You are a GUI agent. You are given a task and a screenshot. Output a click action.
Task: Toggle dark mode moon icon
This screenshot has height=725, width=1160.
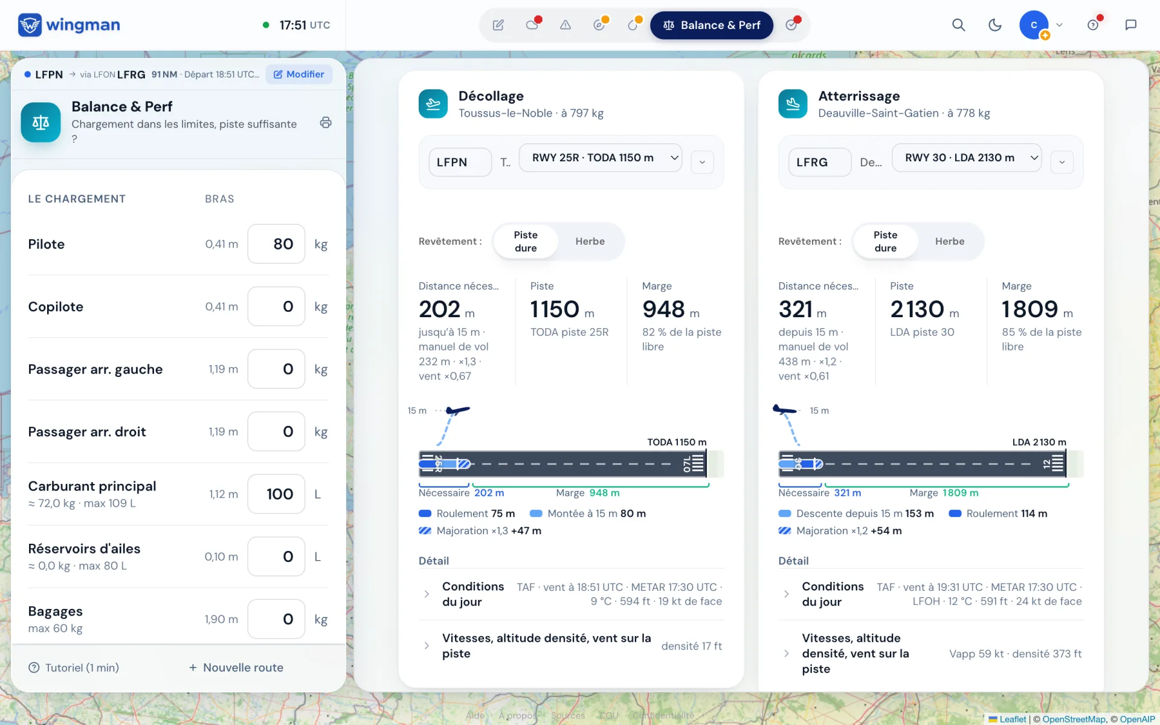995,25
